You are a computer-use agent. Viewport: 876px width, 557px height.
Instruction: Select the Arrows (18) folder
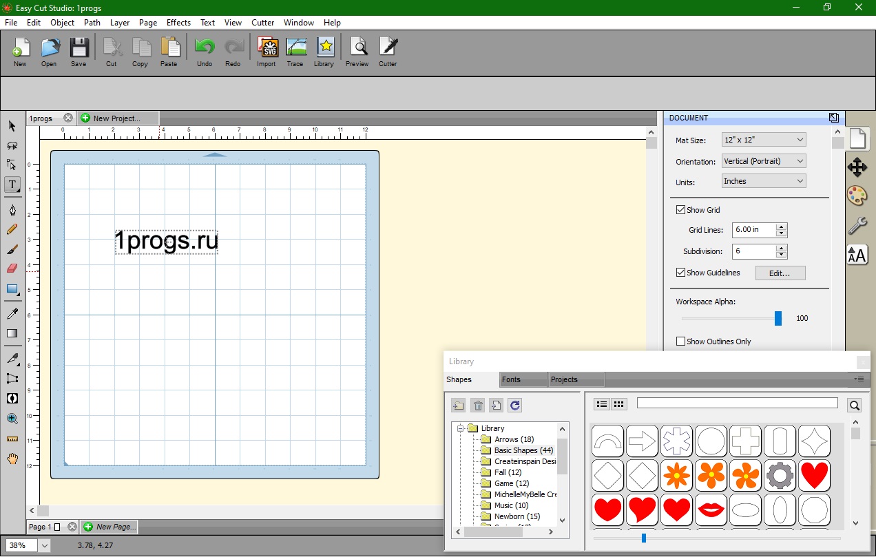[508, 439]
